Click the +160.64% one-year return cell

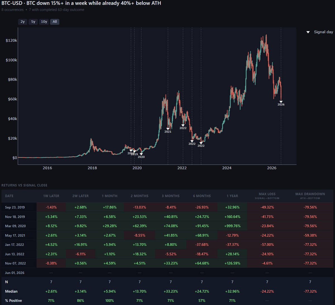point(232,217)
